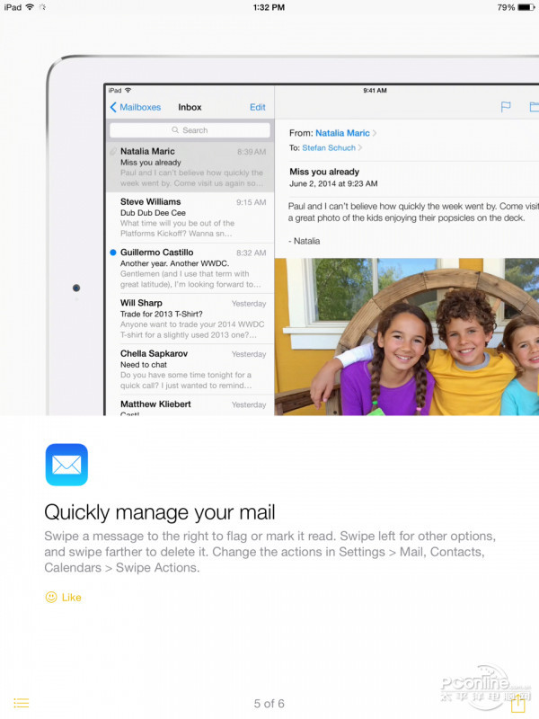The height and width of the screenshot is (719, 539).
Task: Tap the recipient link Stefan Schuch
Action: coord(329,147)
